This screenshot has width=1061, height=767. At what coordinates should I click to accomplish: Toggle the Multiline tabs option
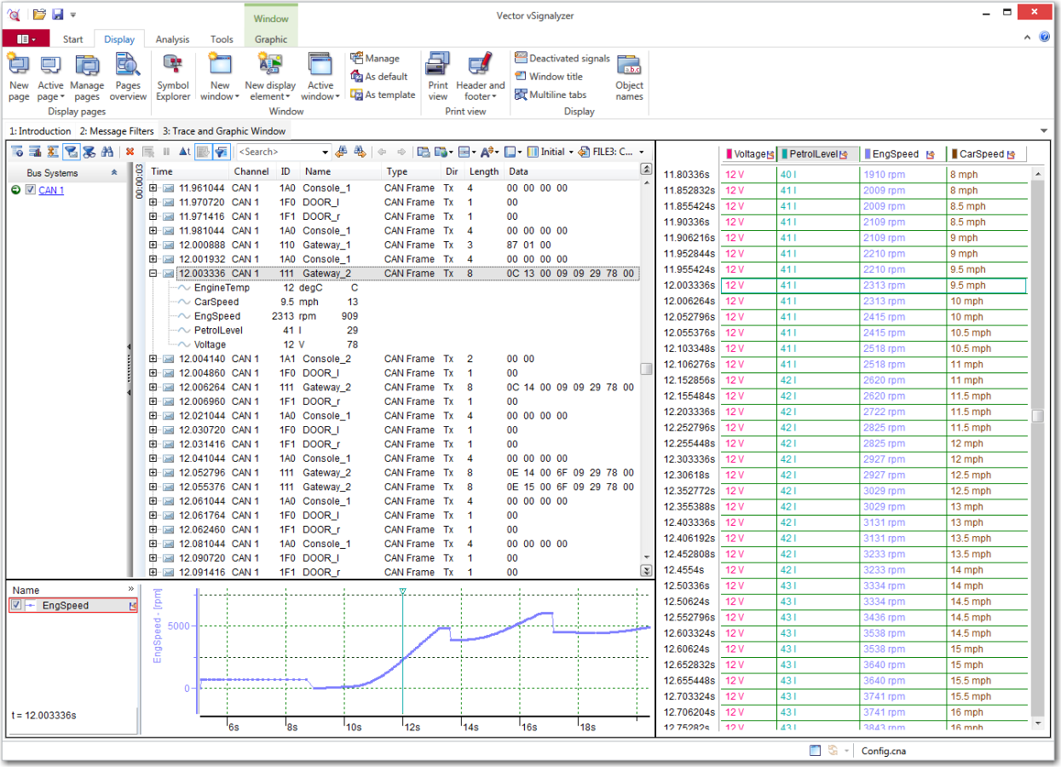(x=550, y=95)
